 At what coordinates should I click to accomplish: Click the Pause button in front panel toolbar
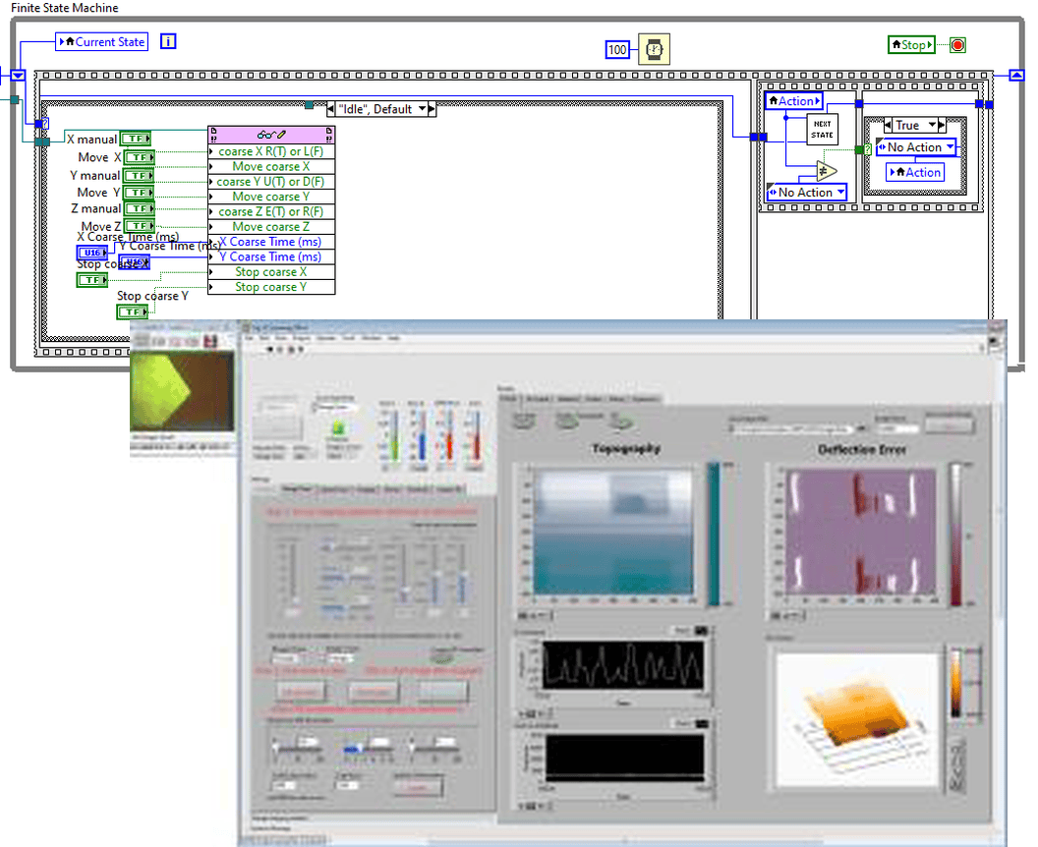[x=299, y=349]
